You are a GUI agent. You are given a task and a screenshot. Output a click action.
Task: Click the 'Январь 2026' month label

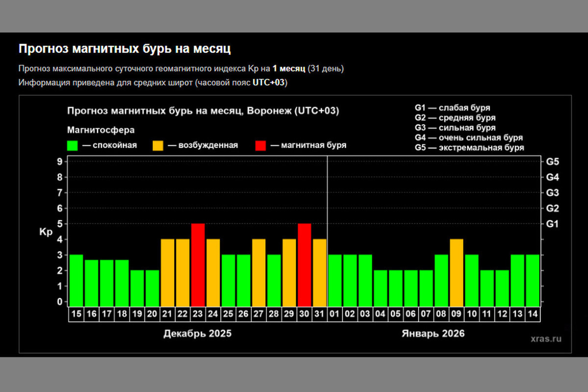pos(433,334)
